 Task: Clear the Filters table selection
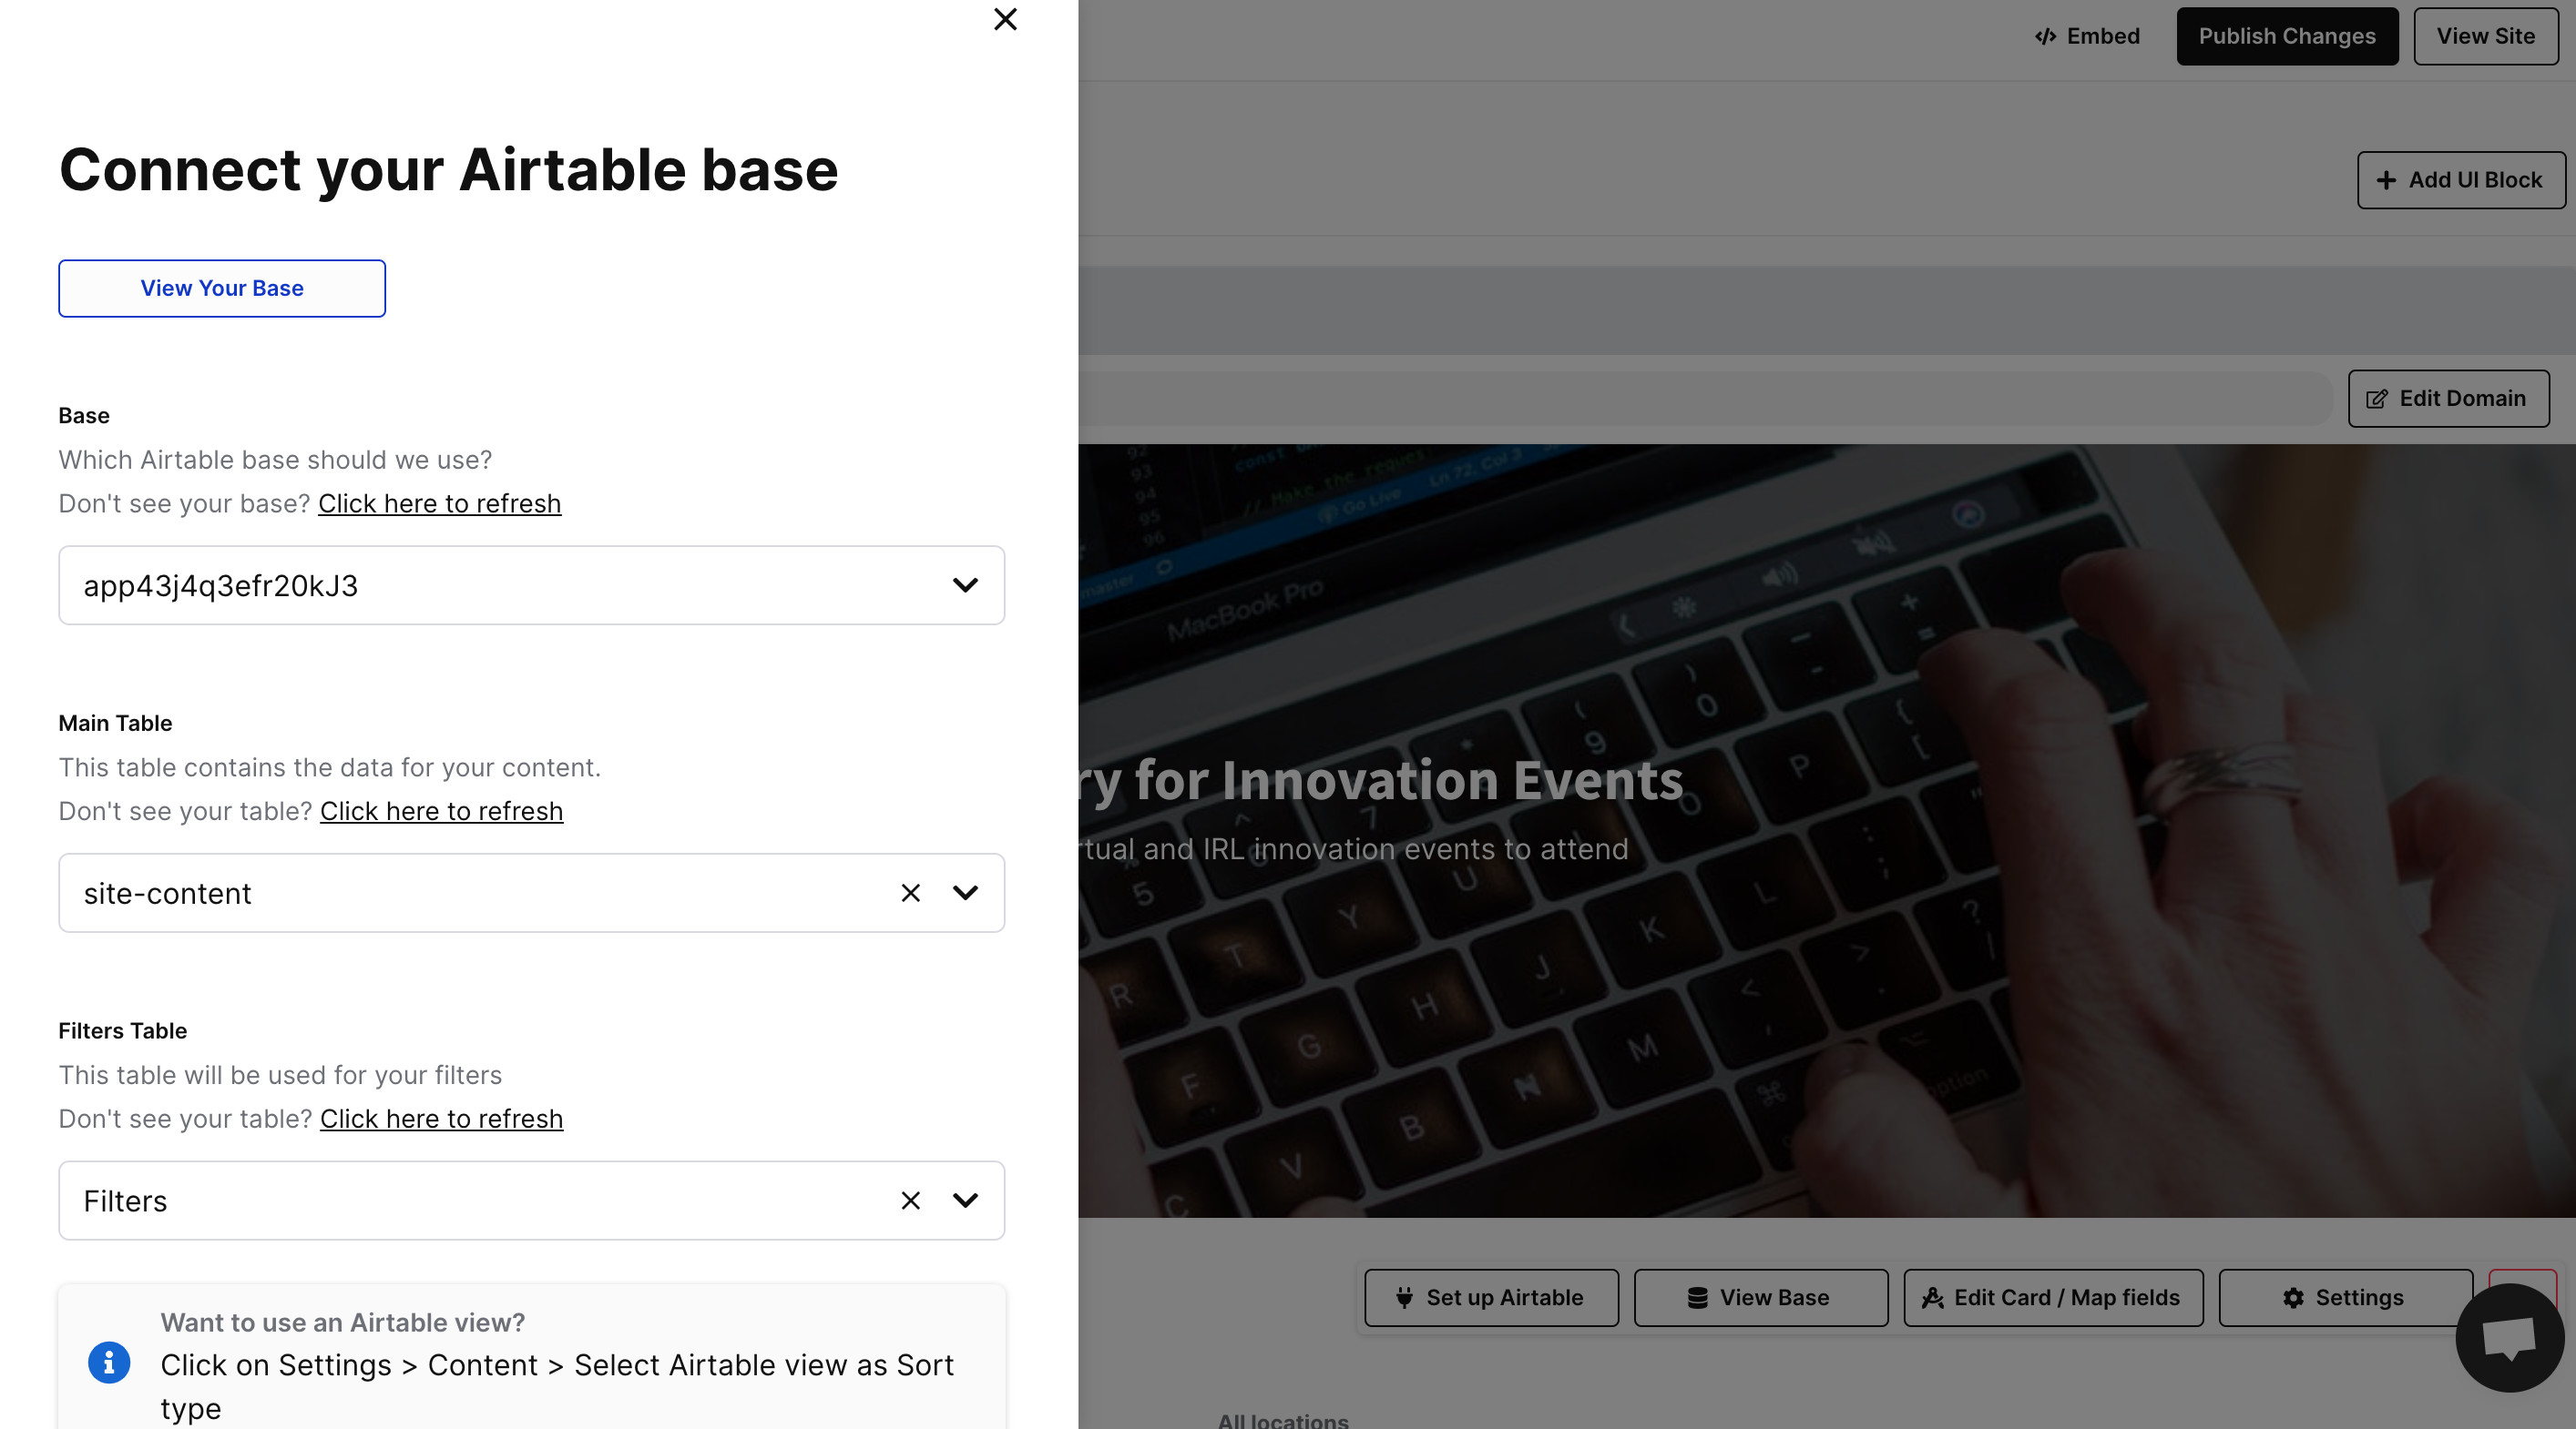[910, 1201]
